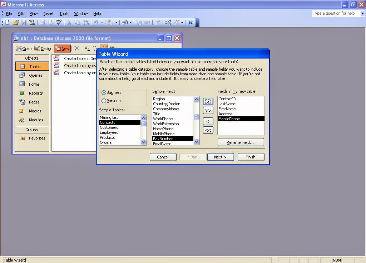Image resolution: width=366 pixels, height=263 pixels.
Task: Switch the database window to Details view
Action: [111, 47]
